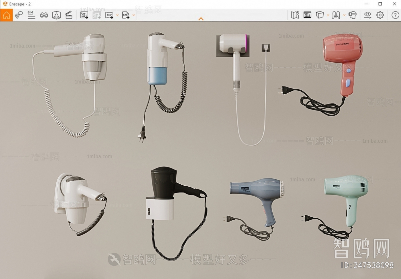
Task: Click the orange Home icon
Action: coord(6,15)
